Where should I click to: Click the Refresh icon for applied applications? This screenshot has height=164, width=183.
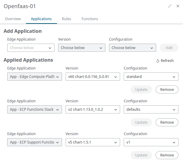(x=158, y=61)
